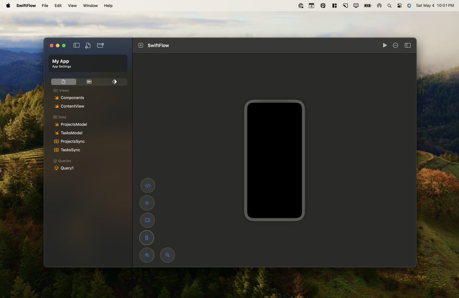
Task: Click the battery charging status icon
Action: pyautogui.click(x=368, y=6)
